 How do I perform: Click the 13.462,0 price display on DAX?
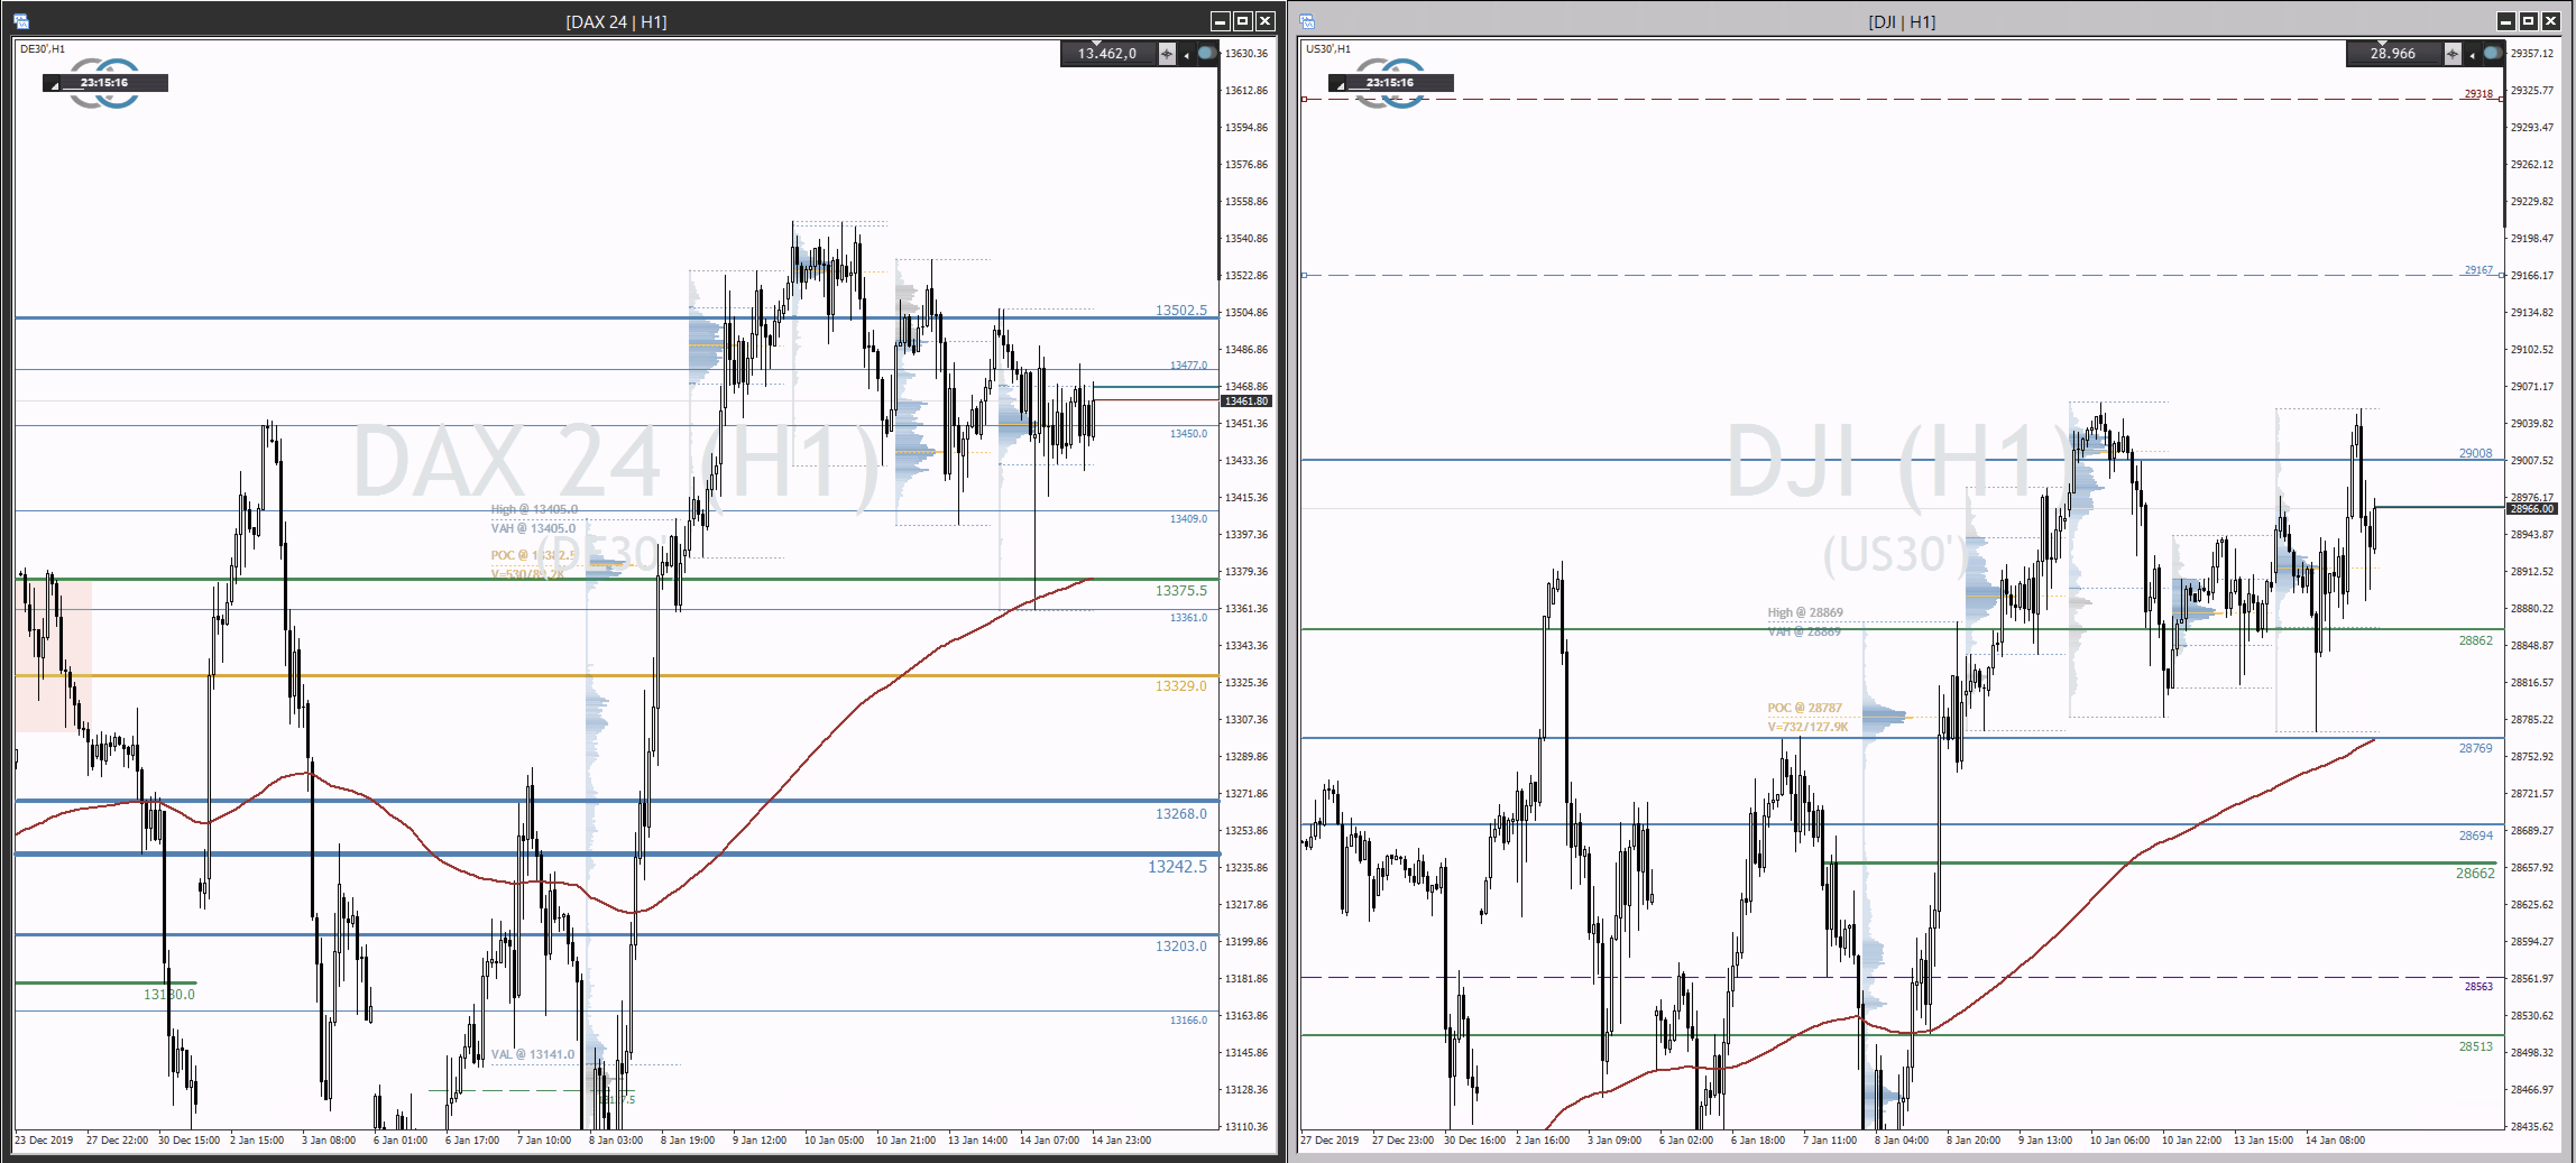click(x=1107, y=53)
